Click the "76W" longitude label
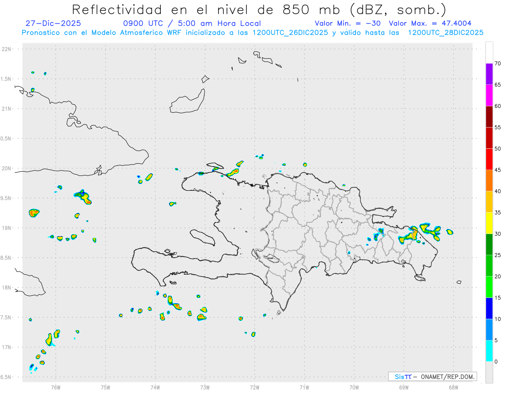This screenshot has height=393, width=509. pyautogui.click(x=56, y=387)
